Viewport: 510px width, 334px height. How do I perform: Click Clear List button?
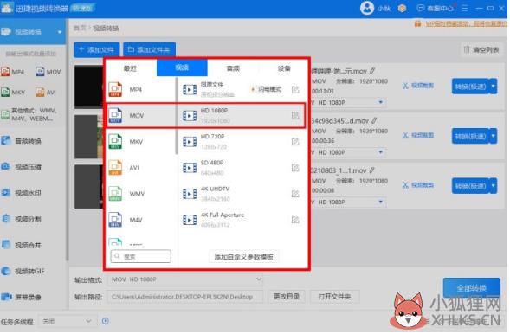481,49
